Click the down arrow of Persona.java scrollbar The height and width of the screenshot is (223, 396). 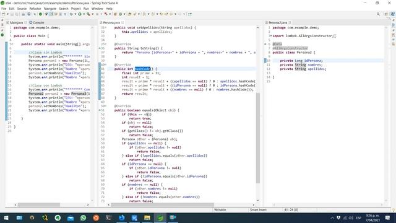pyautogui.click(x=258, y=201)
